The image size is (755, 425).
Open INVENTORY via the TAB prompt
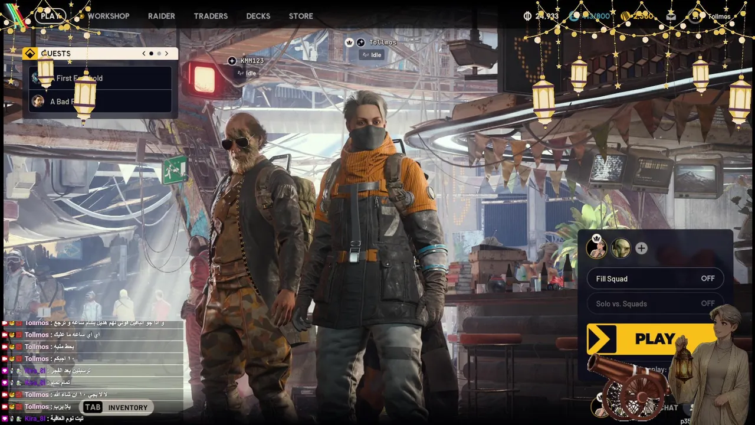(x=116, y=407)
